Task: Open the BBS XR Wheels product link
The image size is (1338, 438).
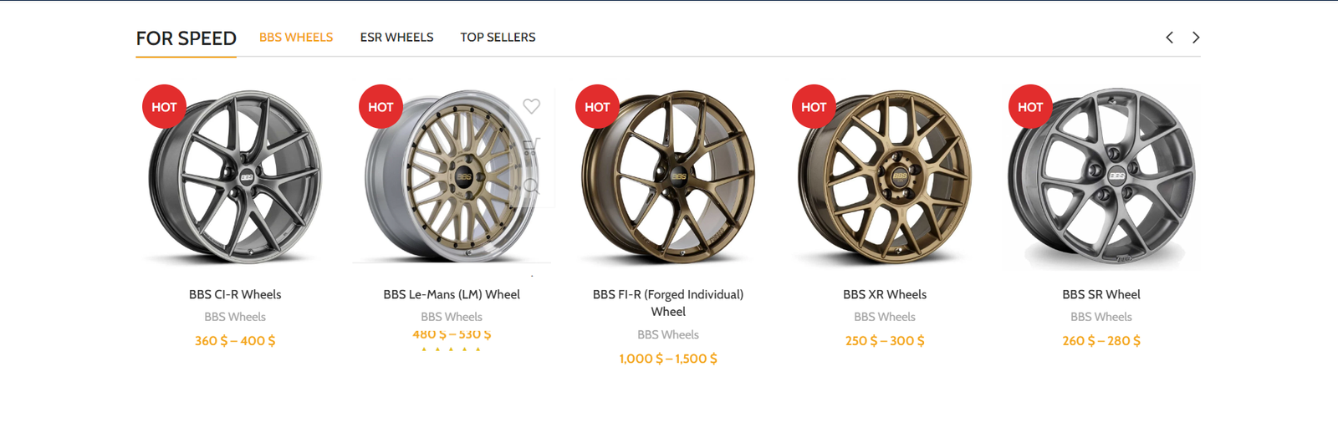Action: [885, 294]
